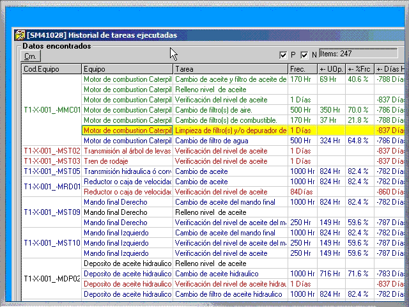Click the -860 Días value

click(x=390, y=192)
